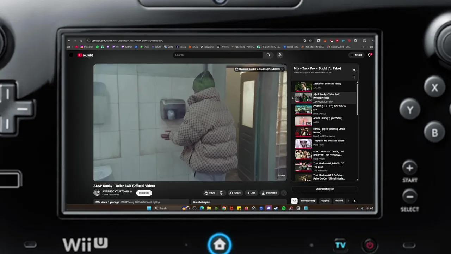Select the Freestyle Rap filter chip
451x254 pixels.
pos(308,201)
